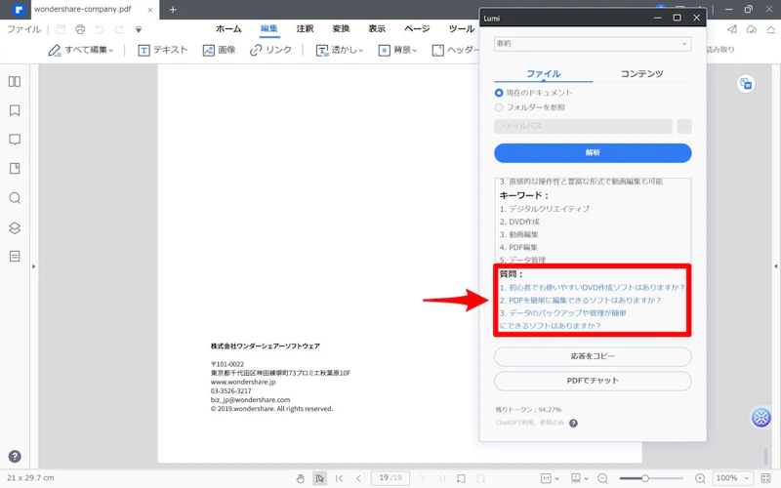This screenshot has width=781, height=488.
Task: Click the blue 解析 button
Action: 593,153
